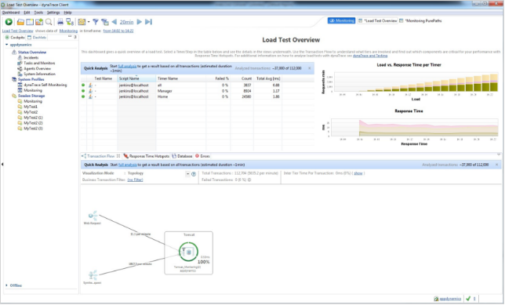The height and width of the screenshot is (305, 505).
Task: Click the magnifying glass search icon
Action: 49,22
